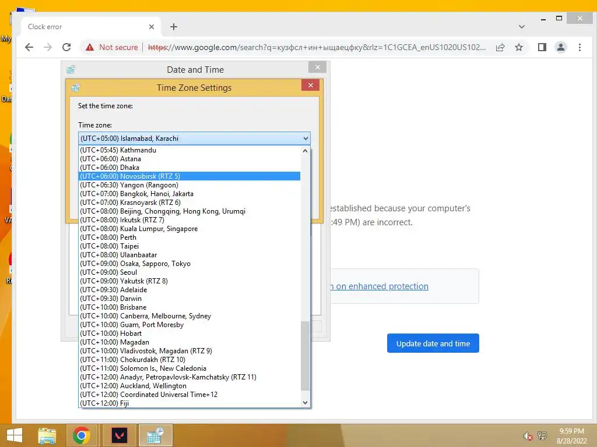
Task: Click Update date and time button
Action: pos(433,343)
